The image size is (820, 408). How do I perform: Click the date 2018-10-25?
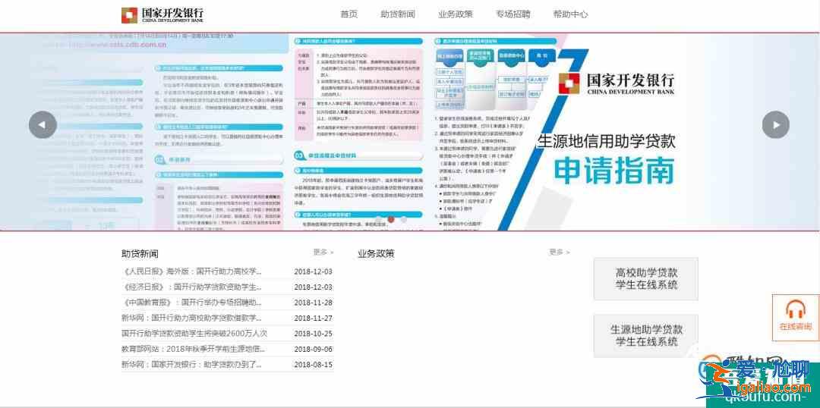pyautogui.click(x=314, y=333)
